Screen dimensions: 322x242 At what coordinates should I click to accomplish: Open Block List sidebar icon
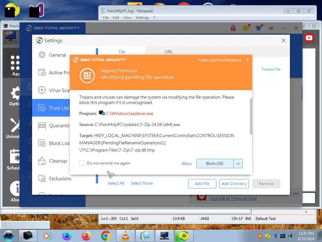[x=42, y=143]
